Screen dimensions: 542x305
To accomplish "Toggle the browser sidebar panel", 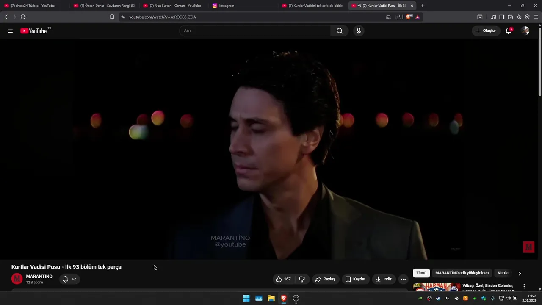I will [x=502, y=17].
